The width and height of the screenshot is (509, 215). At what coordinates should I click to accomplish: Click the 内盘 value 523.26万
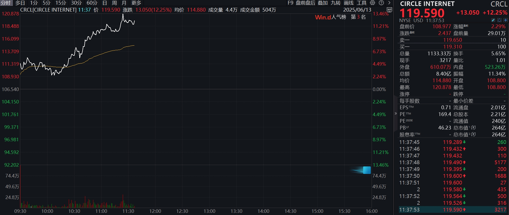(495, 67)
